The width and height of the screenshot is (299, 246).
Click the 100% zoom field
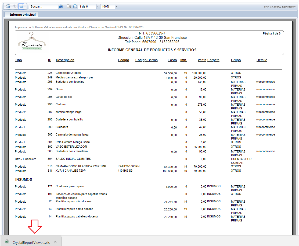(x=107, y=6)
